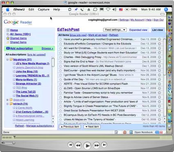174x152 pixels.
Task: Click the volume icon in menu bar
Action: pyautogui.click(x=114, y=9)
